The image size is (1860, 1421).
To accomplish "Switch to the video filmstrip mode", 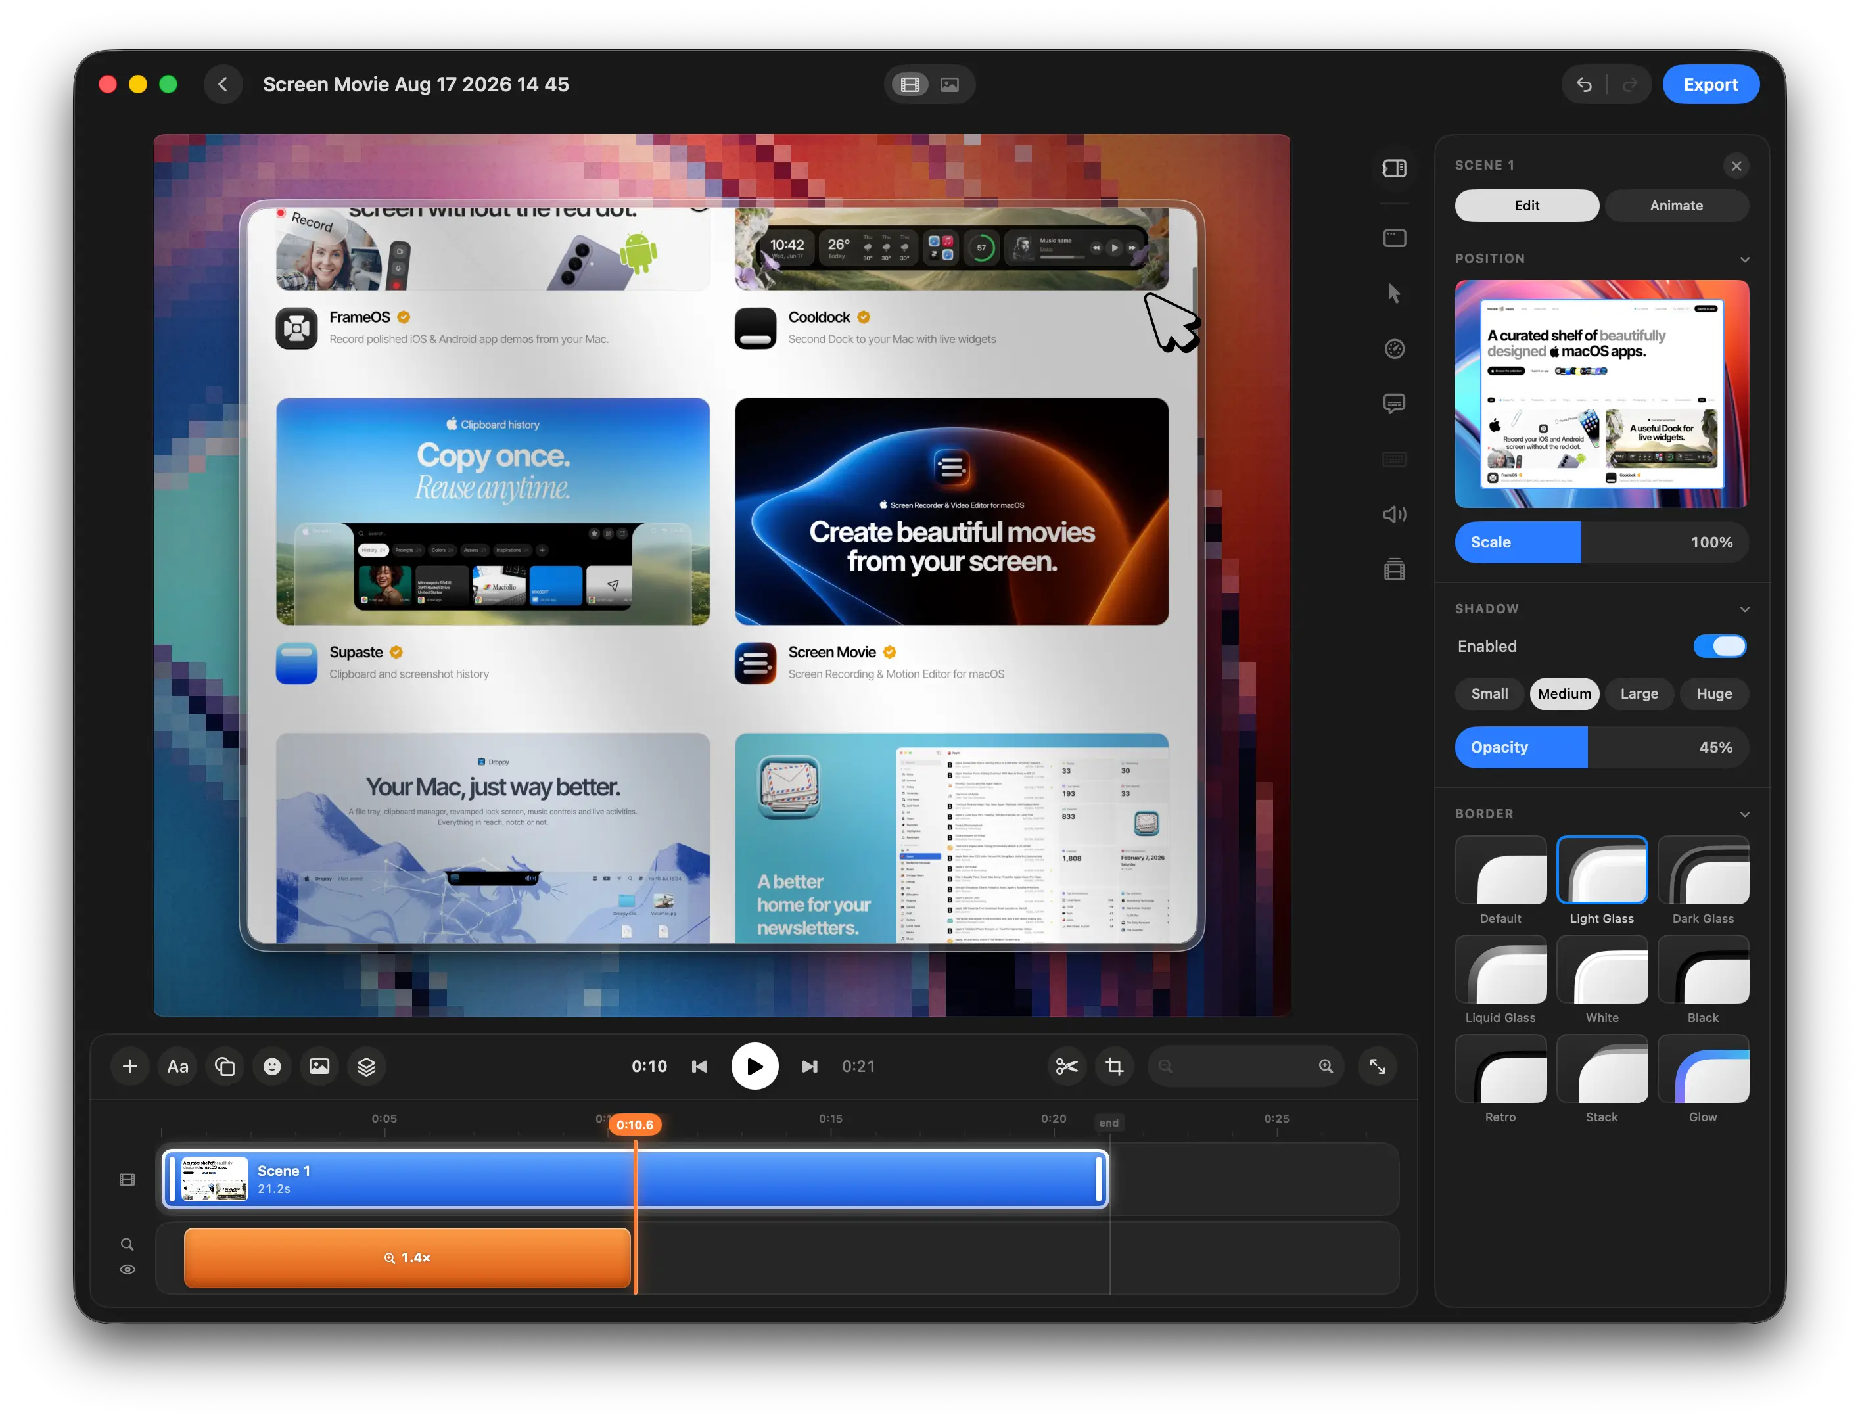I will click(910, 85).
